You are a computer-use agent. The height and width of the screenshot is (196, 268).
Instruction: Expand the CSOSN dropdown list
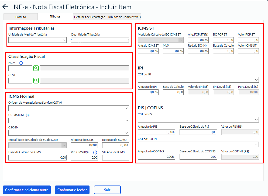pos(69,133)
